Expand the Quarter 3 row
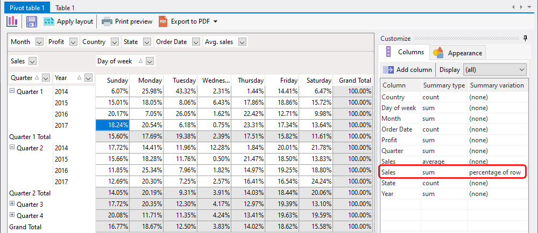Screen dimensions: 538x233 point(12,204)
